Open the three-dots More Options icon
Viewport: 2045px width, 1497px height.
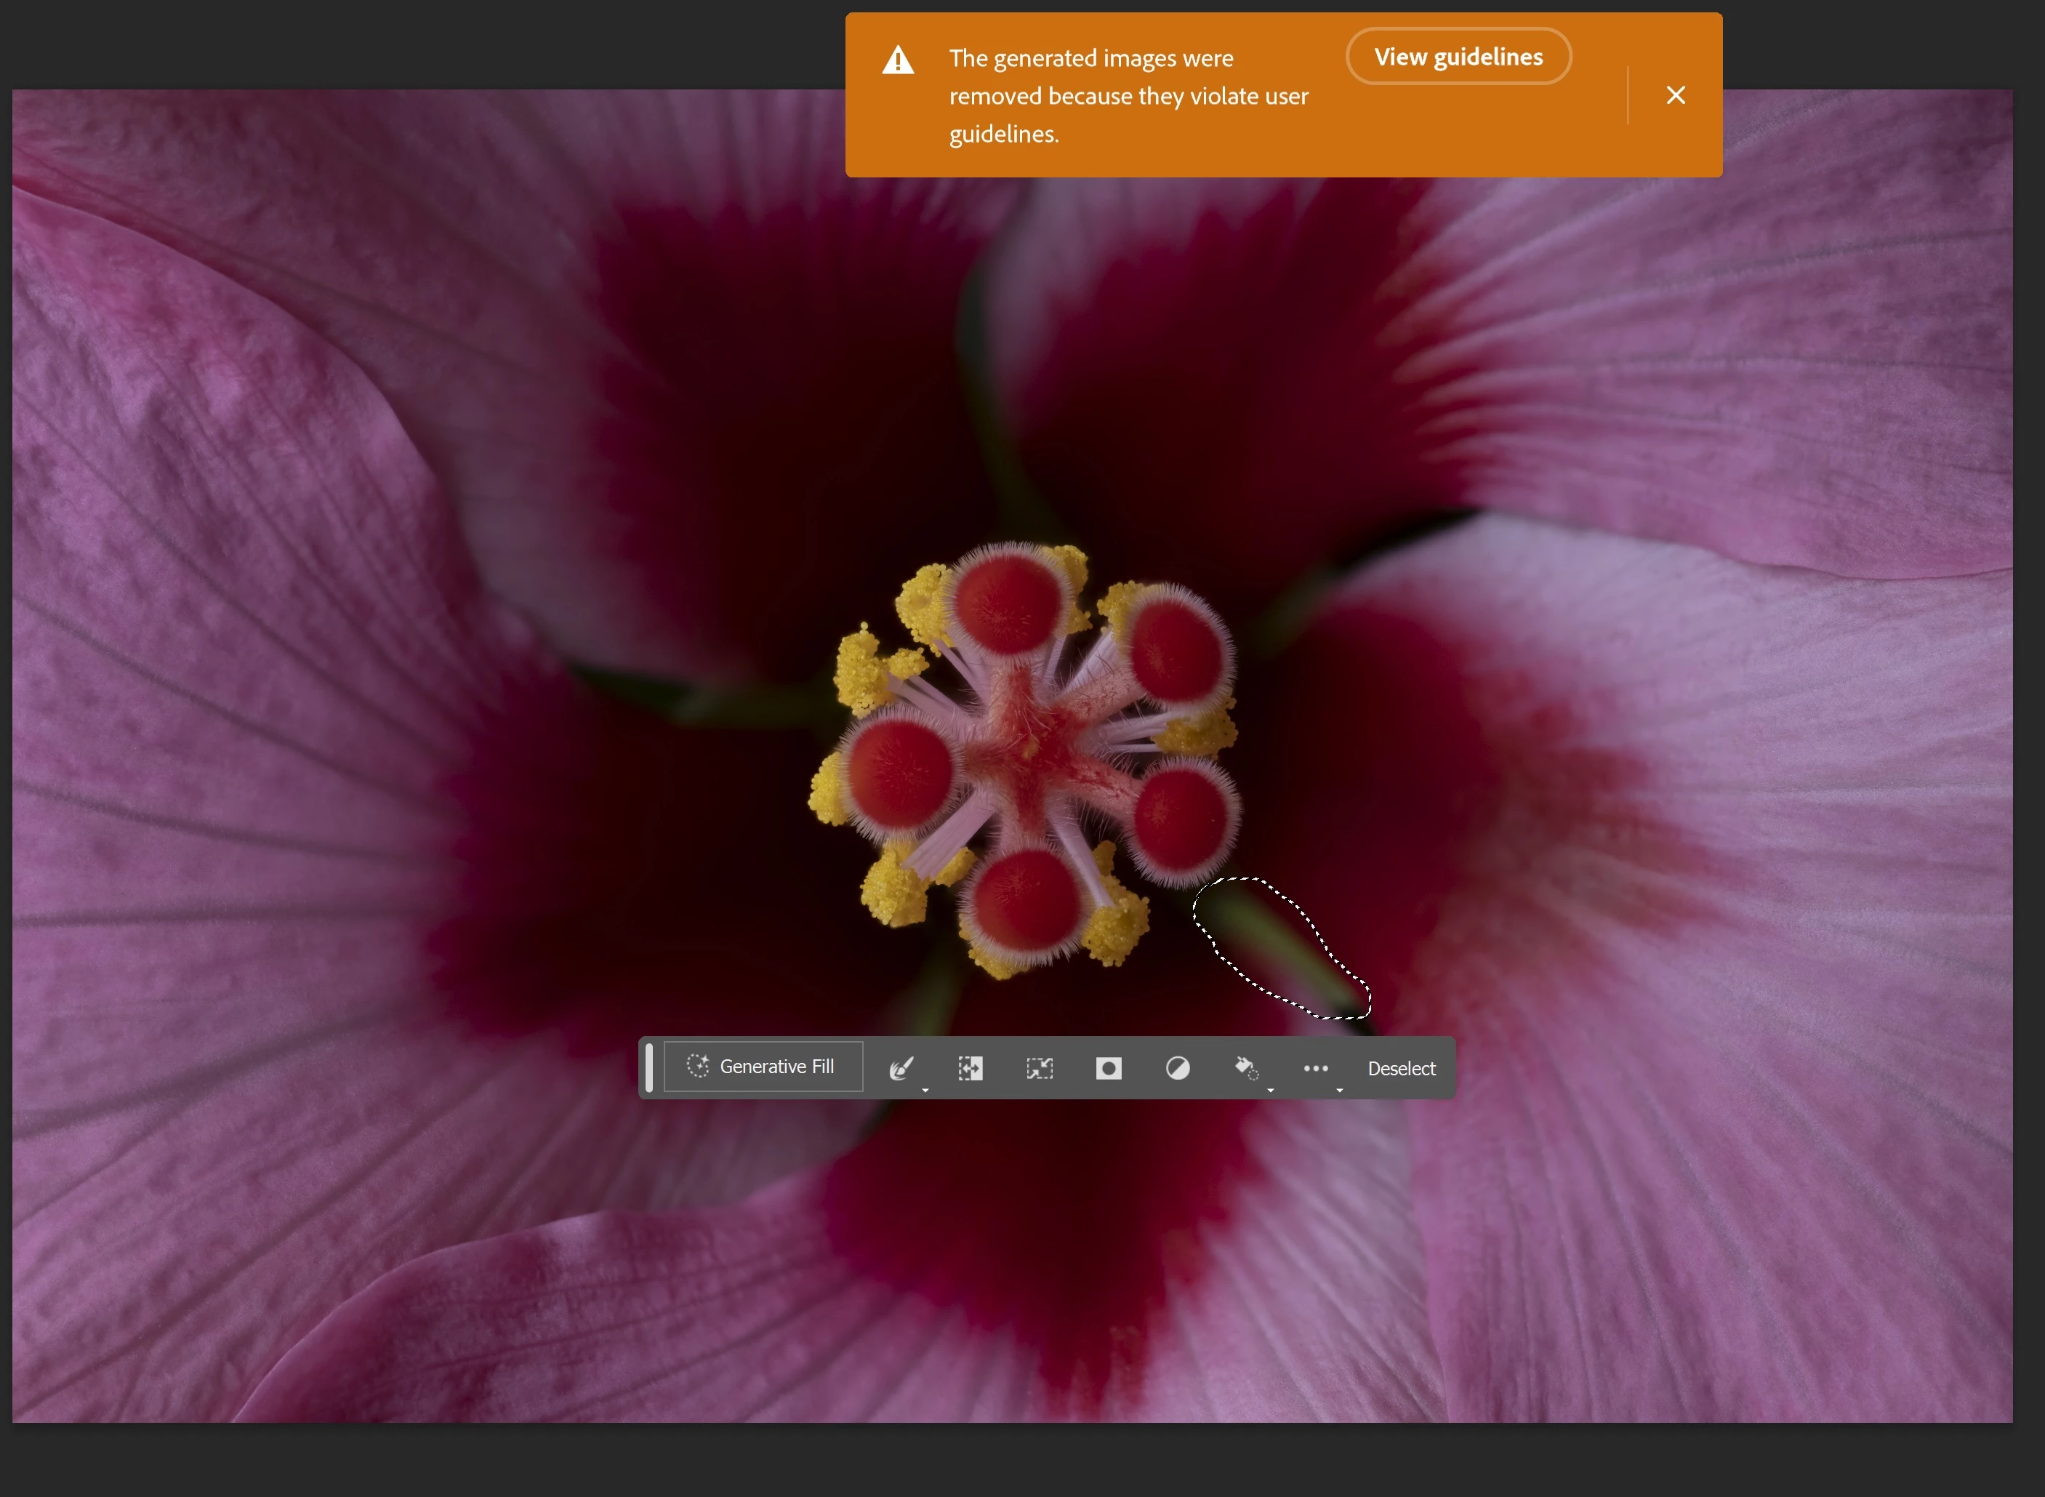point(1314,1068)
